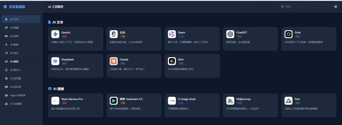Choose AI 编程 sidebar label
Viewport: 342px width, 125px height.
pos(14,62)
